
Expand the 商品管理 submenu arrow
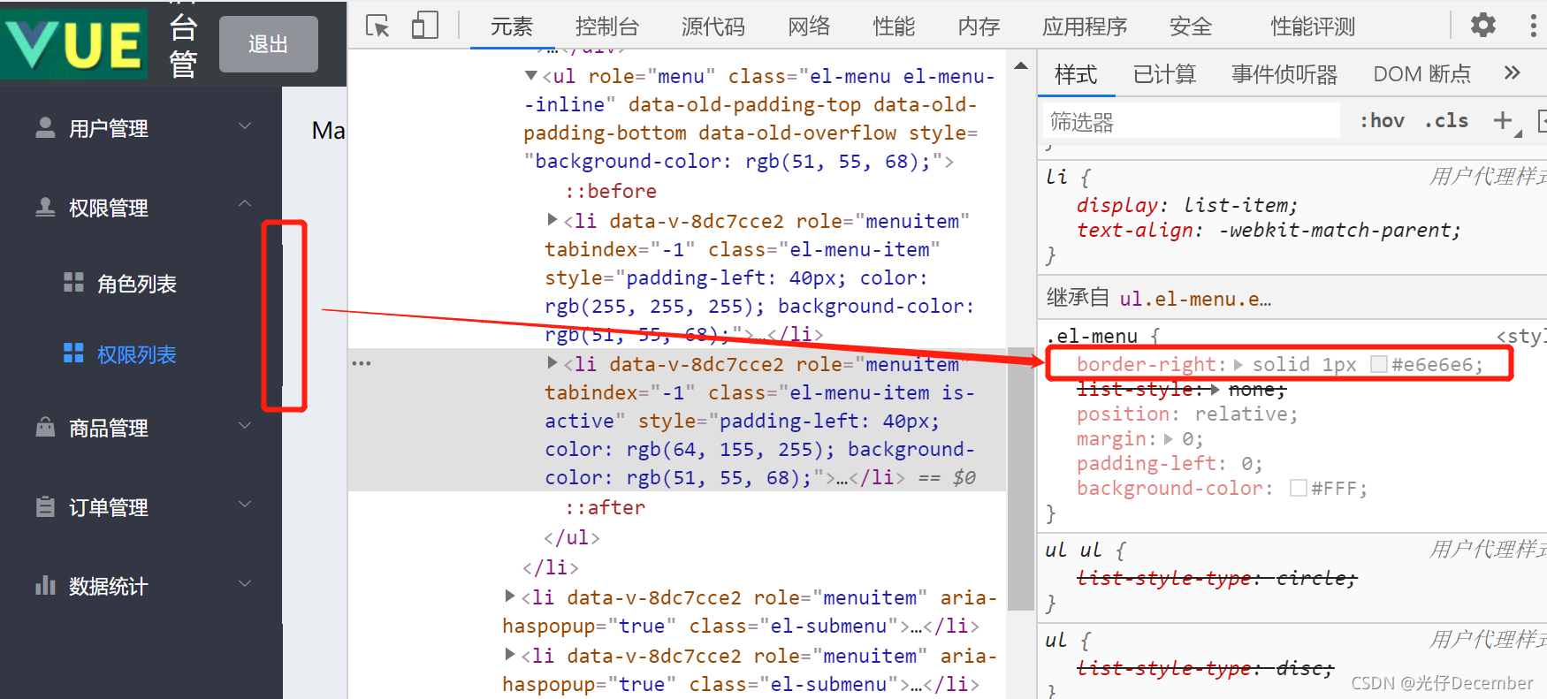(245, 426)
